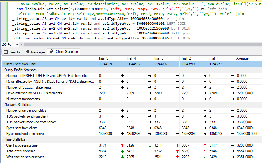
Task: Select the Client Statistics tab
Action: 67,52
